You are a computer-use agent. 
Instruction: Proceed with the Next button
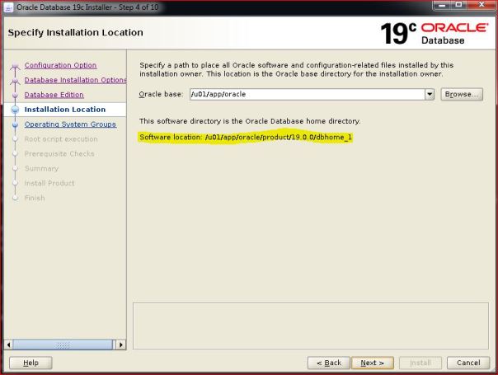[372, 363]
